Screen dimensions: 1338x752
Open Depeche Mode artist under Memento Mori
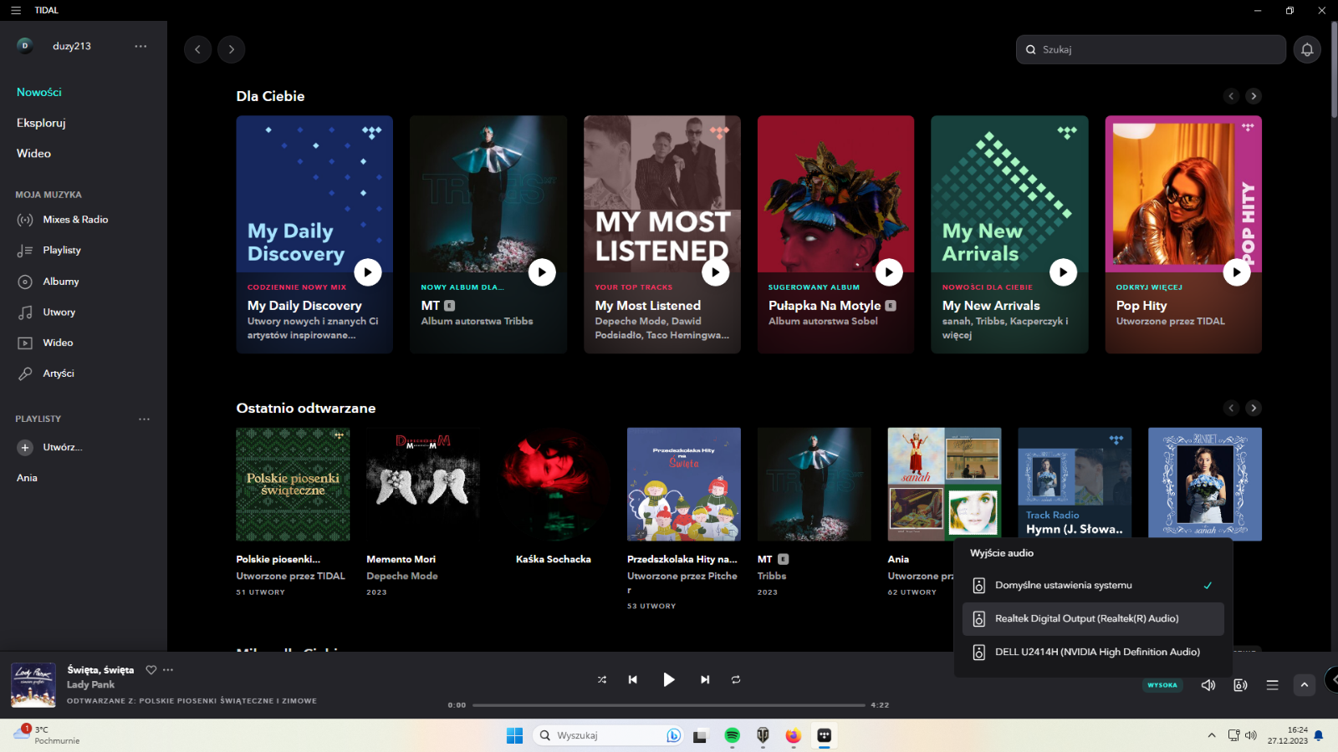[x=402, y=576]
